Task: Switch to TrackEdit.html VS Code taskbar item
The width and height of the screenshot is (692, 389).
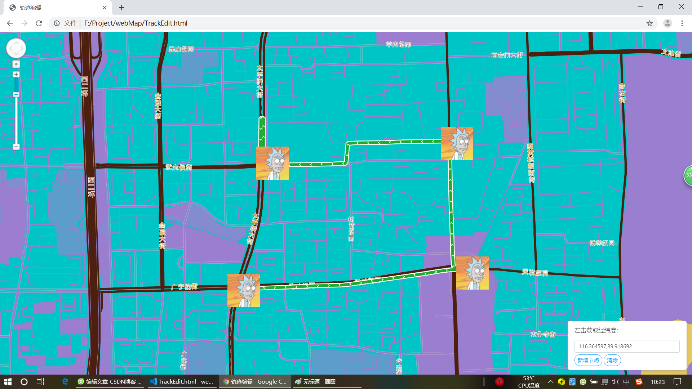Action: 182,381
